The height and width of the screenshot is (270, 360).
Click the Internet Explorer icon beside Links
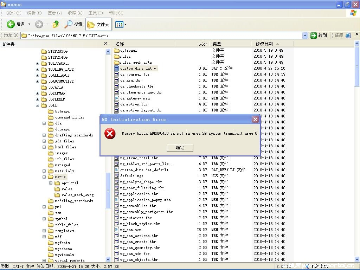click(x=348, y=36)
